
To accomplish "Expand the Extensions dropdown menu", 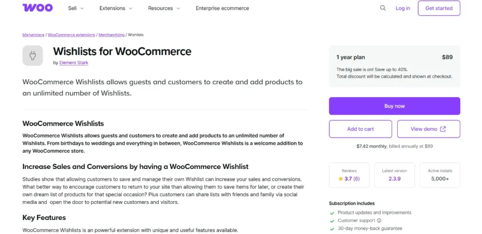I will pos(116,8).
